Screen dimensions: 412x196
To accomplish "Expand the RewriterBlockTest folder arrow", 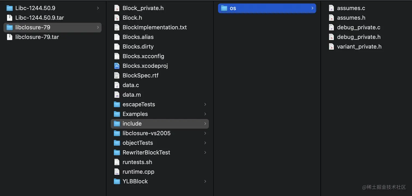I will (x=205, y=152).
